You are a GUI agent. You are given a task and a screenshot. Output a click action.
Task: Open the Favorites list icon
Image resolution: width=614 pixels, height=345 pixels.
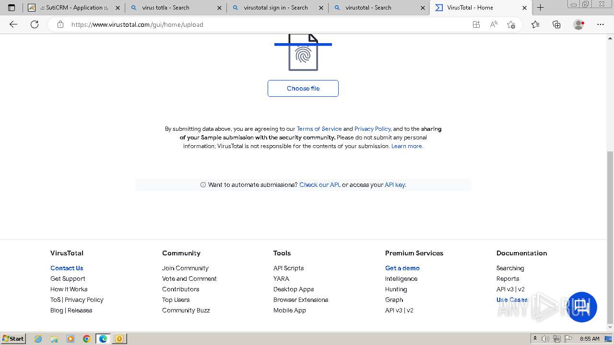[535, 24]
